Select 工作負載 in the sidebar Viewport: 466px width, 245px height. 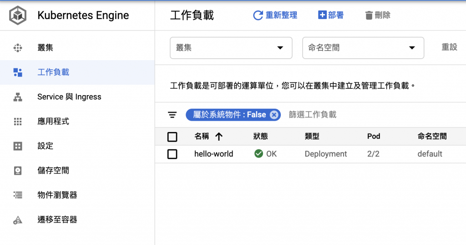pos(77,72)
